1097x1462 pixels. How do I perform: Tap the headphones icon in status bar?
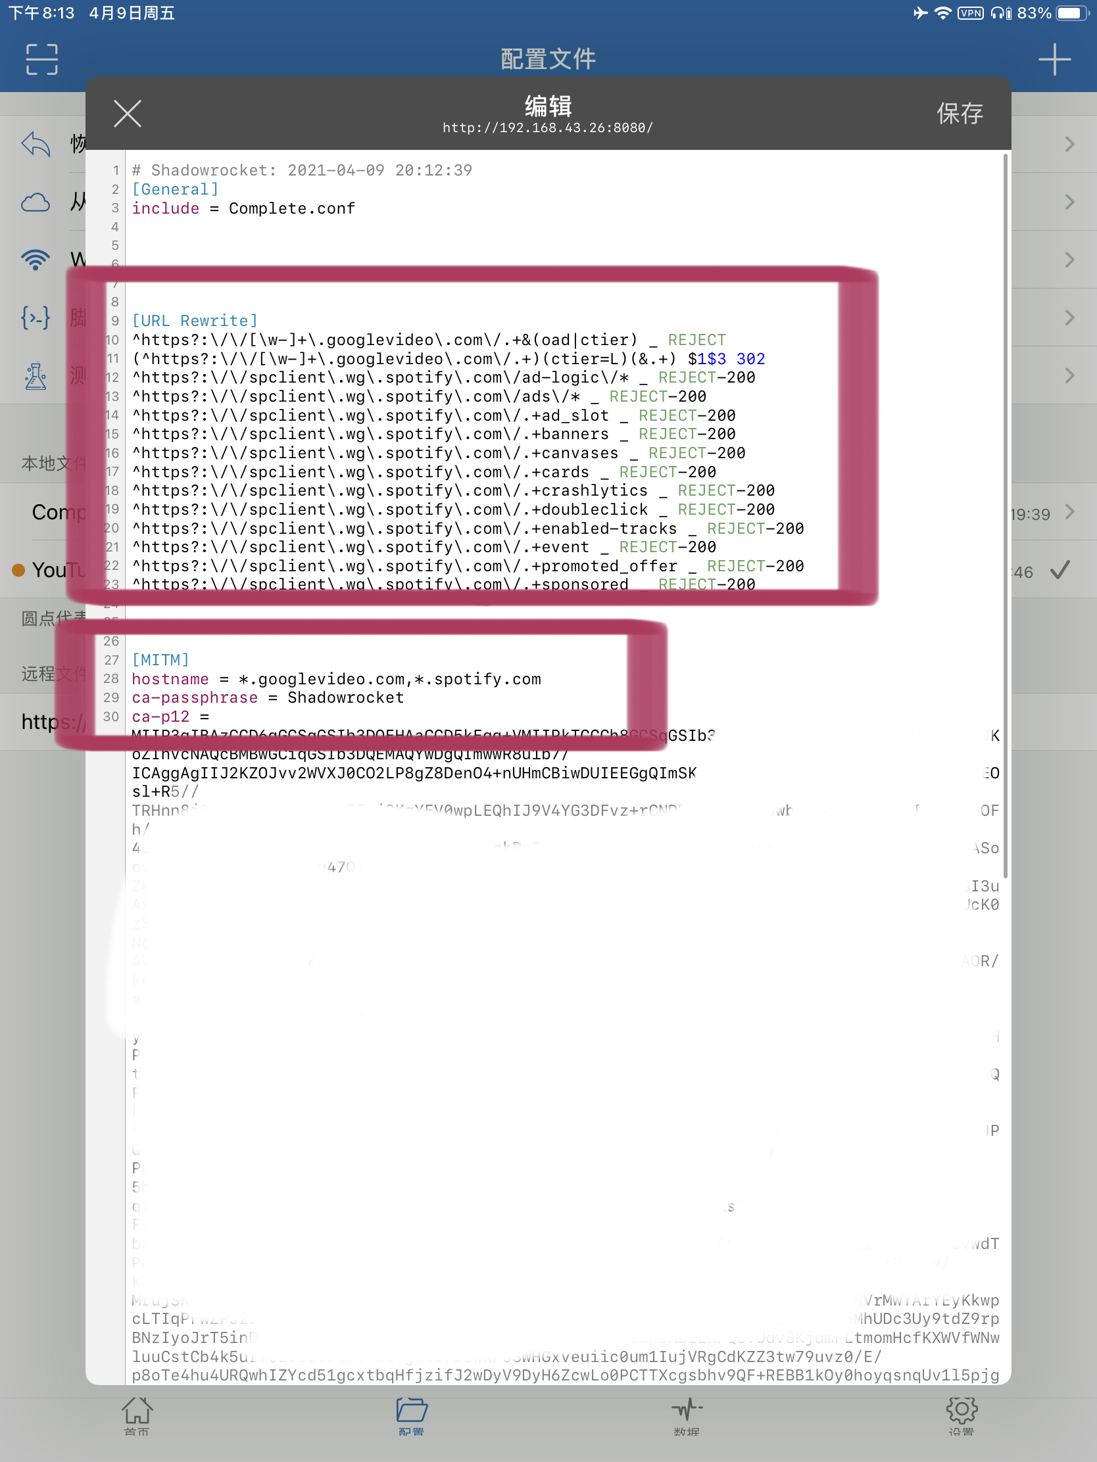pyautogui.click(x=1000, y=13)
